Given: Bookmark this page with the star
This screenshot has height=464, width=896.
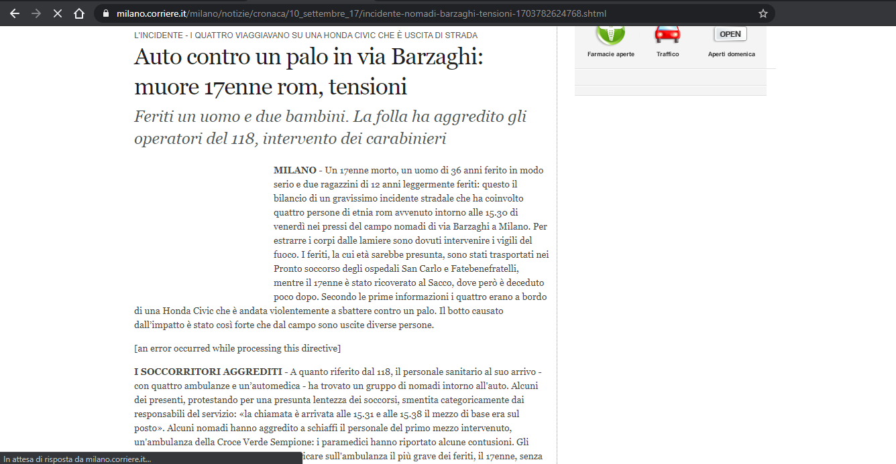Looking at the screenshot, I should 763,13.
